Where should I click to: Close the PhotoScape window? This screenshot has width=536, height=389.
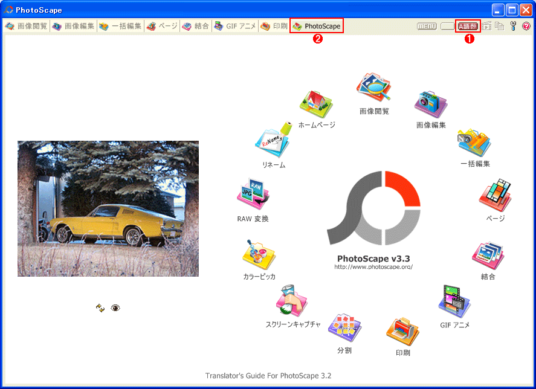tap(526, 10)
